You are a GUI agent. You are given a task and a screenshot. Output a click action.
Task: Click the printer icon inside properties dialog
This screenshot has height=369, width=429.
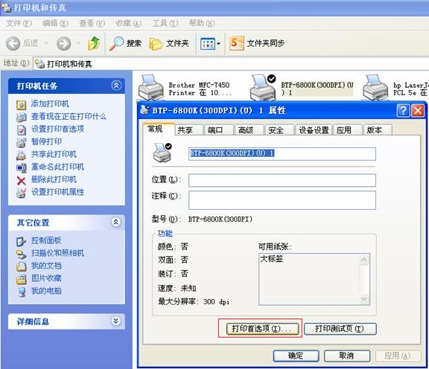click(162, 152)
